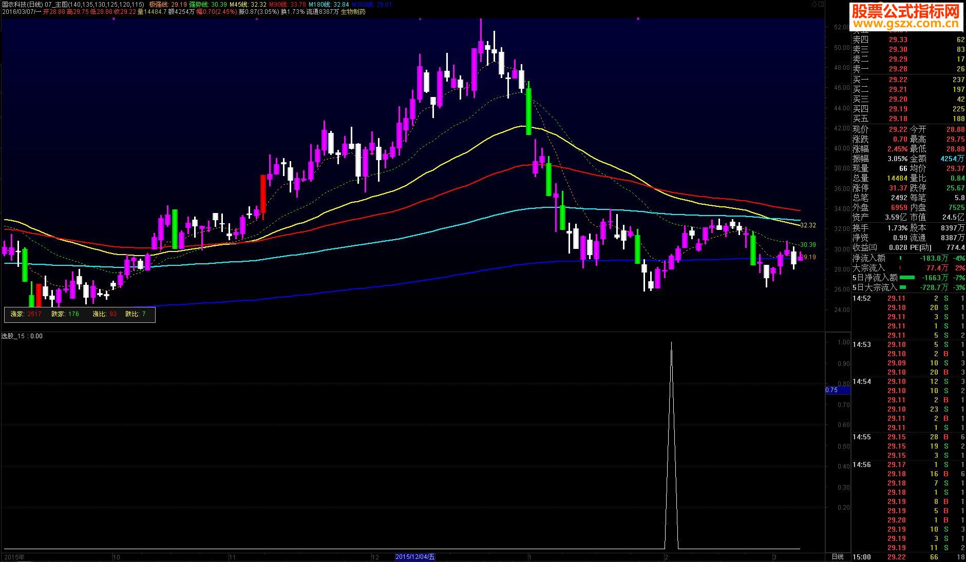
Task: Click the 跌家: 176 decliners count
Action: pyautogui.click(x=65, y=314)
